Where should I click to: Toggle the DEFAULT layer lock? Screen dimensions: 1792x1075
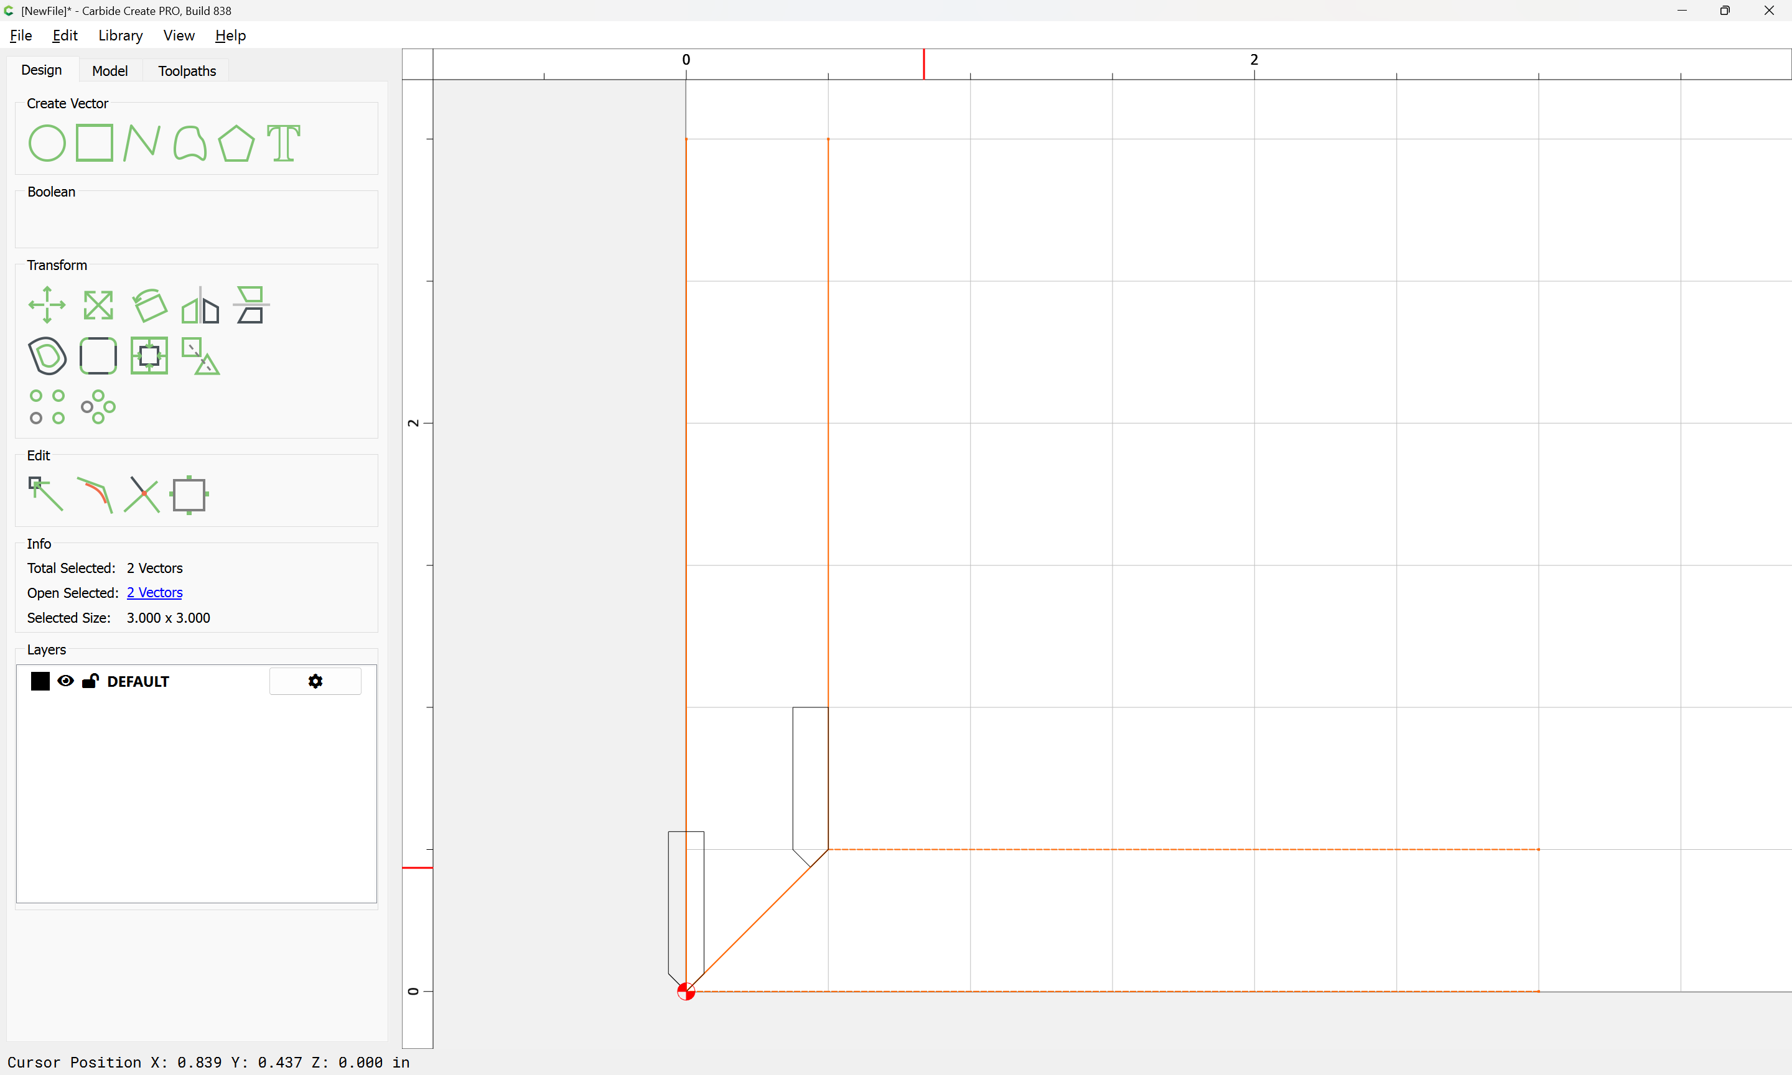pos(91,681)
